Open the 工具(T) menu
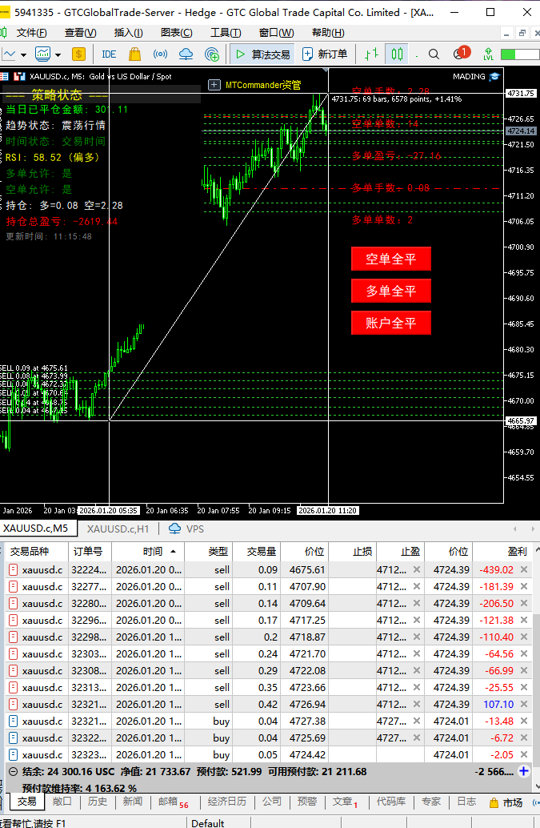This screenshot has height=828, width=540. tap(226, 33)
